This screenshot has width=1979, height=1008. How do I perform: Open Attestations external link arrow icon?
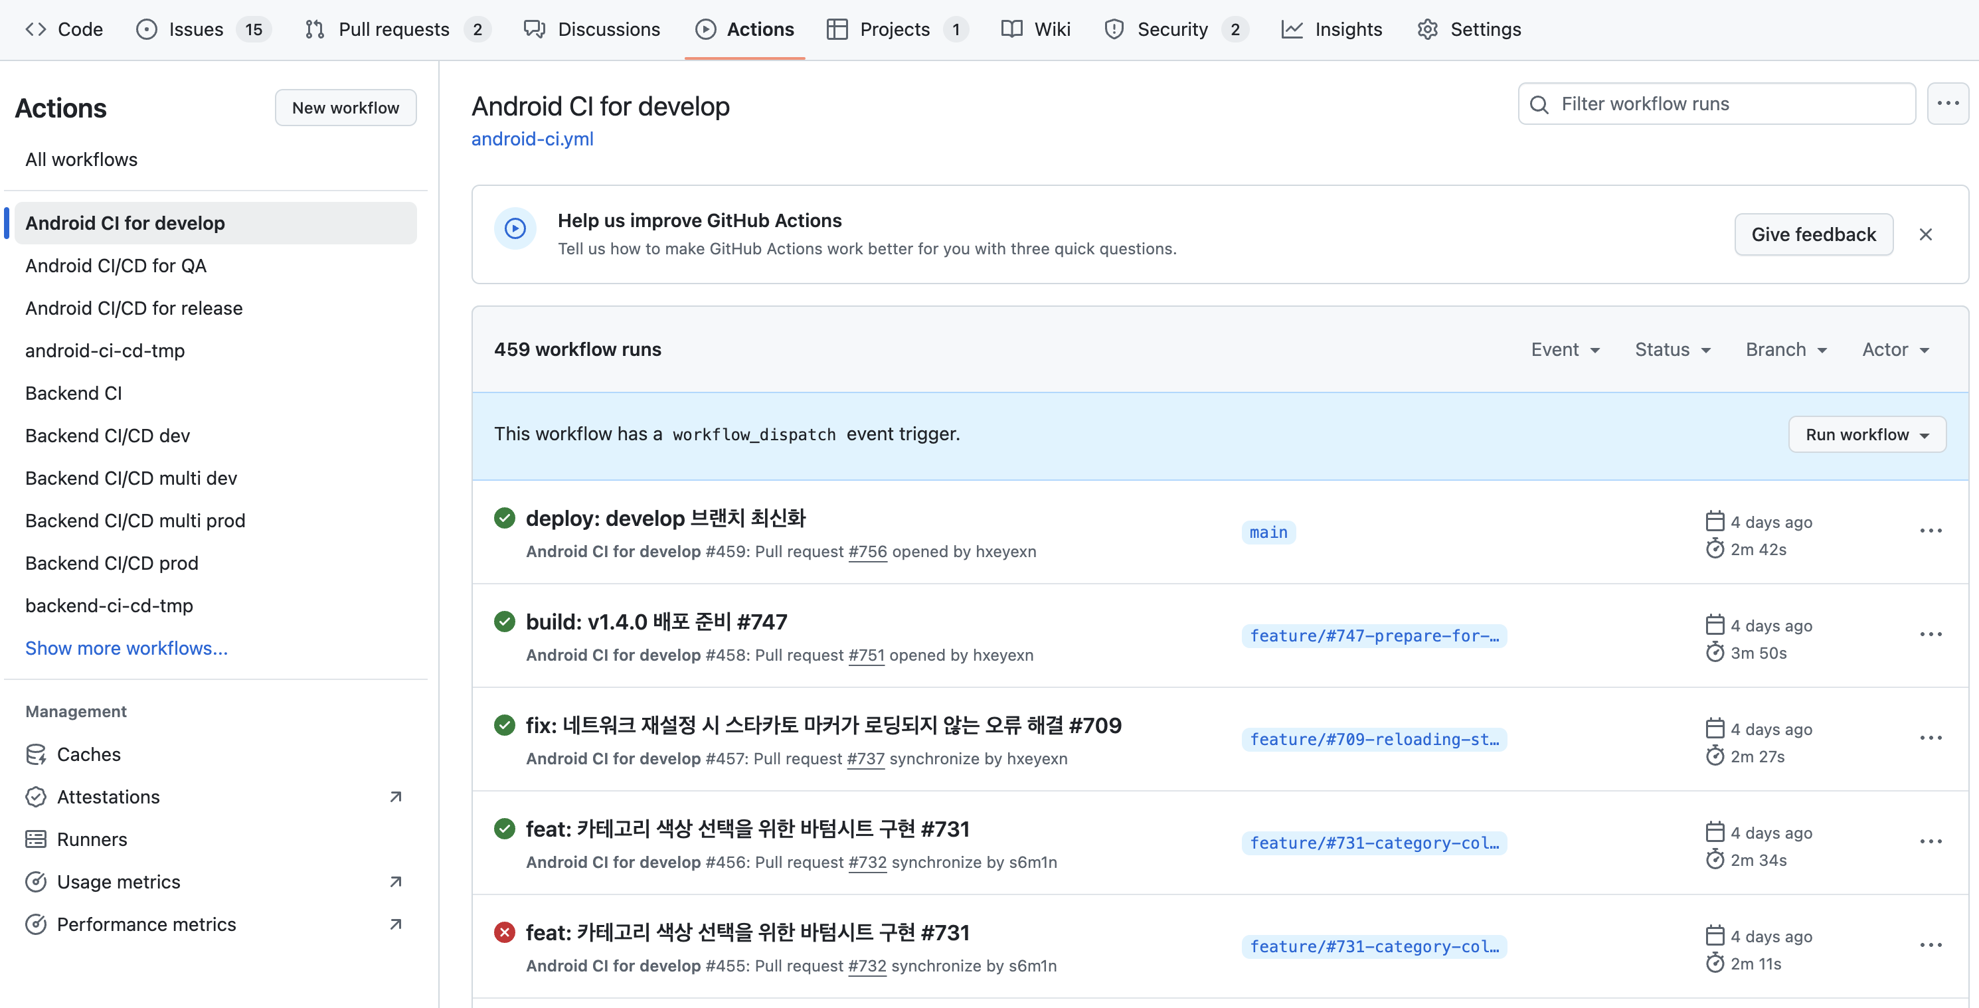coord(396,797)
